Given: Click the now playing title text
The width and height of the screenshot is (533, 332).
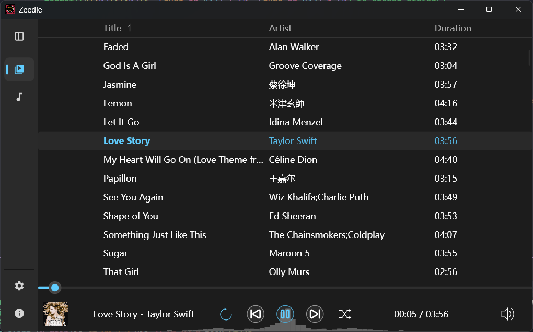Looking at the screenshot, I should [144, 314].
